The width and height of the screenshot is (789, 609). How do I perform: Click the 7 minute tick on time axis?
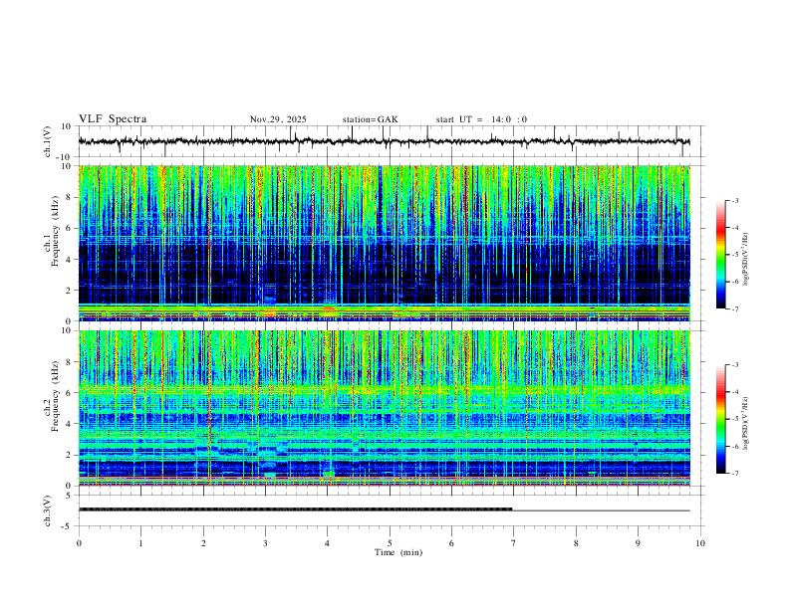point(514,543)
